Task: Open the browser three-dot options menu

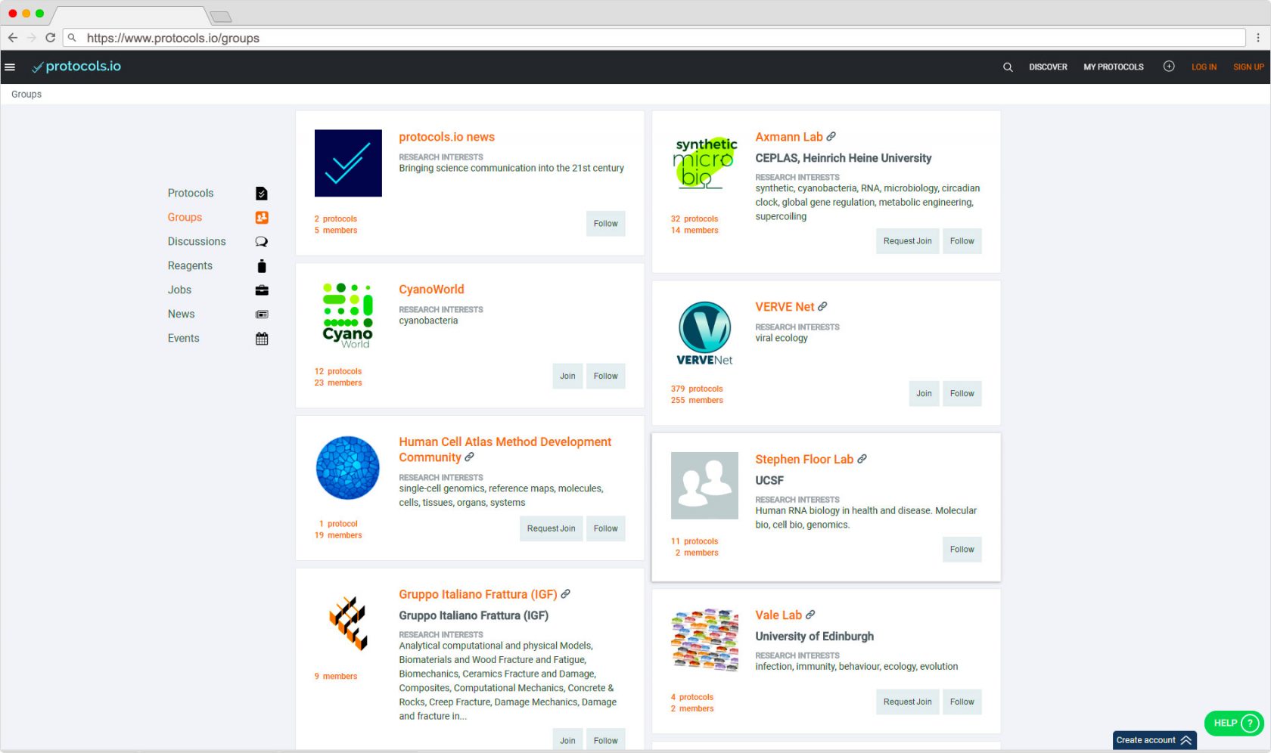Action: pyautogui.click(x=1257, y=37)
